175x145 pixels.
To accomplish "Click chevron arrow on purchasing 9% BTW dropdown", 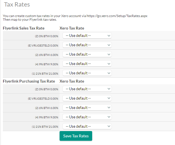I will [109, 117].
